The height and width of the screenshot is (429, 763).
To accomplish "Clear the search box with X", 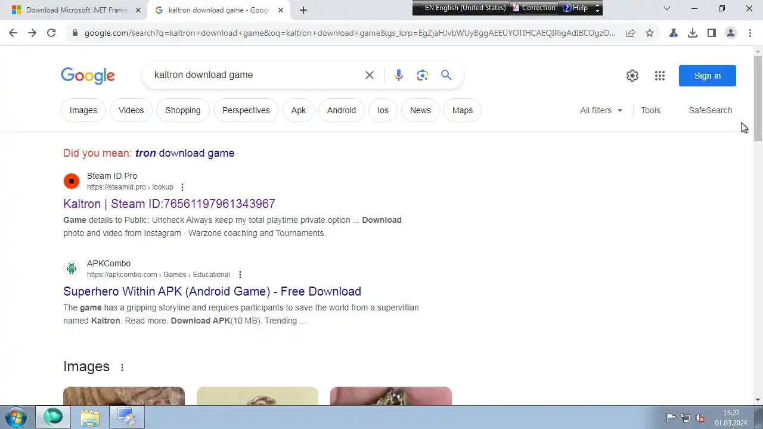I will pos(370,75).
